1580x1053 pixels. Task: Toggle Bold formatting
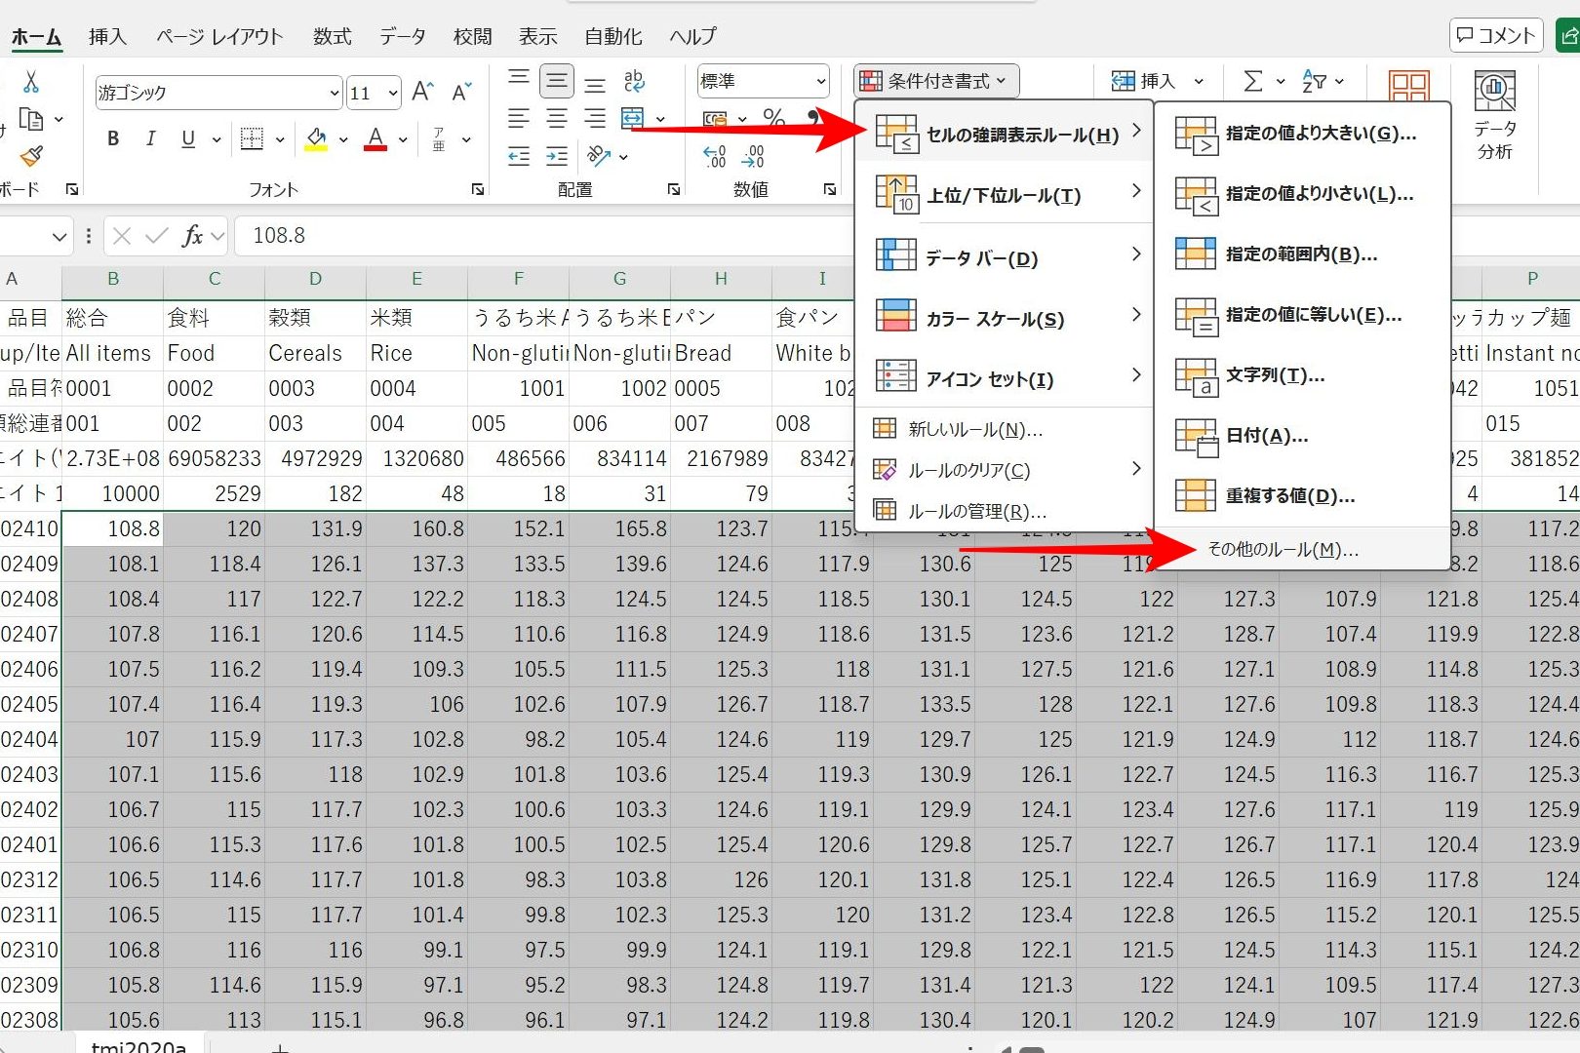(x=113, y=139)
